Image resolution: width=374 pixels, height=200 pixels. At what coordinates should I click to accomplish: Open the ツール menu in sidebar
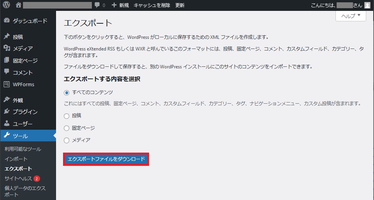28,136
